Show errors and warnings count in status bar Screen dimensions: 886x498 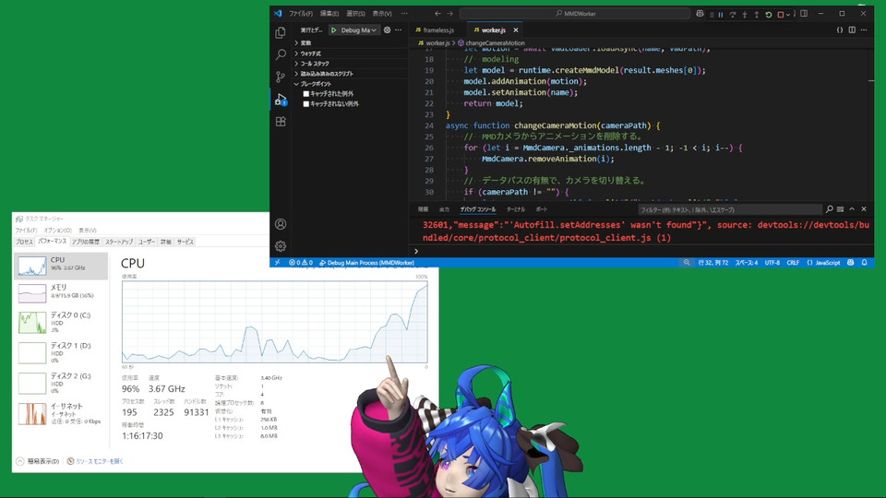tap(301, 263)
